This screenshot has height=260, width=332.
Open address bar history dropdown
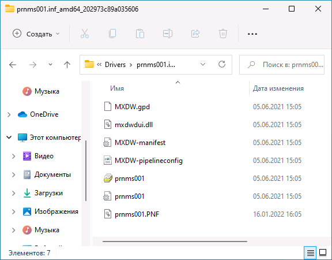203,64
